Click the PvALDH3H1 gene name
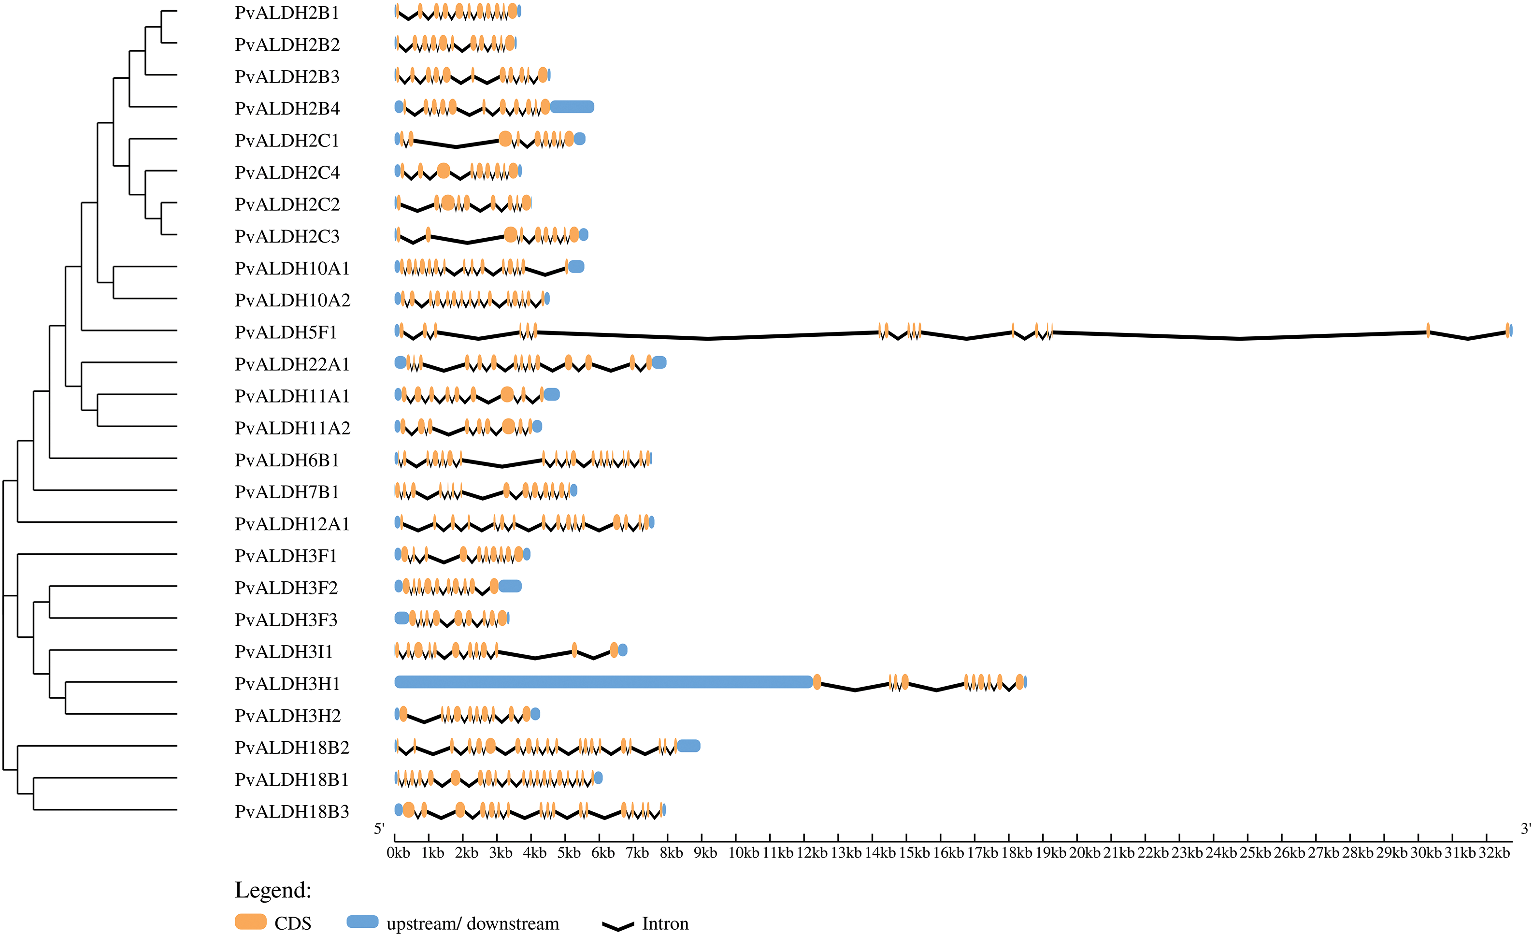This screenshot has height=936, width=1533. click(x=287, y=684)
